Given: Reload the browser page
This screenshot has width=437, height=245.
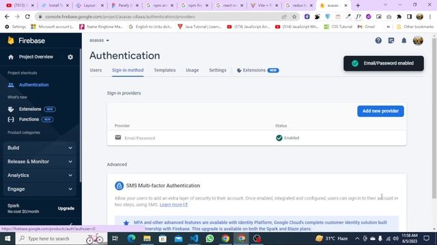Looking at the screenshot, I should 27,16.
